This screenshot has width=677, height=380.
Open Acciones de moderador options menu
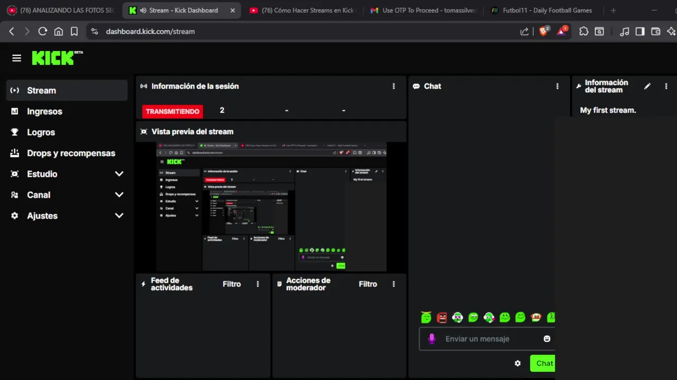click(394, 284)
